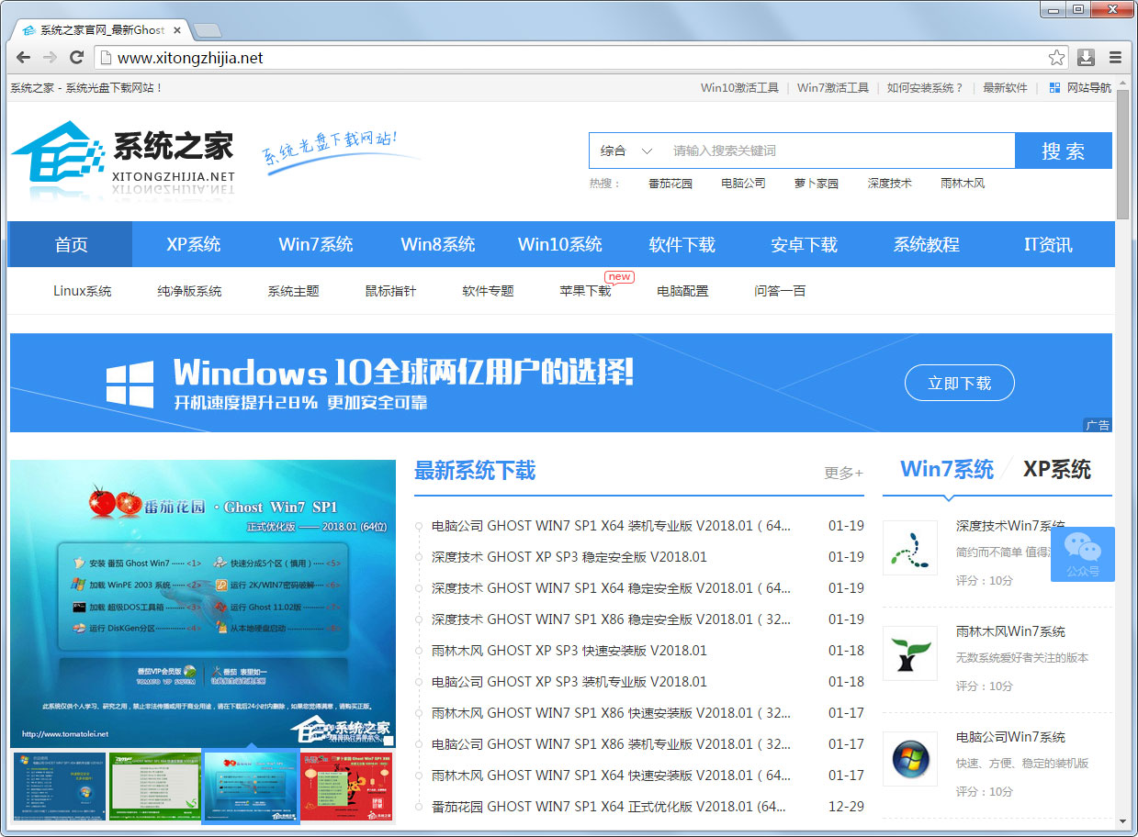Click the WeChat 公众号 floating icon

click(1082, 553)
